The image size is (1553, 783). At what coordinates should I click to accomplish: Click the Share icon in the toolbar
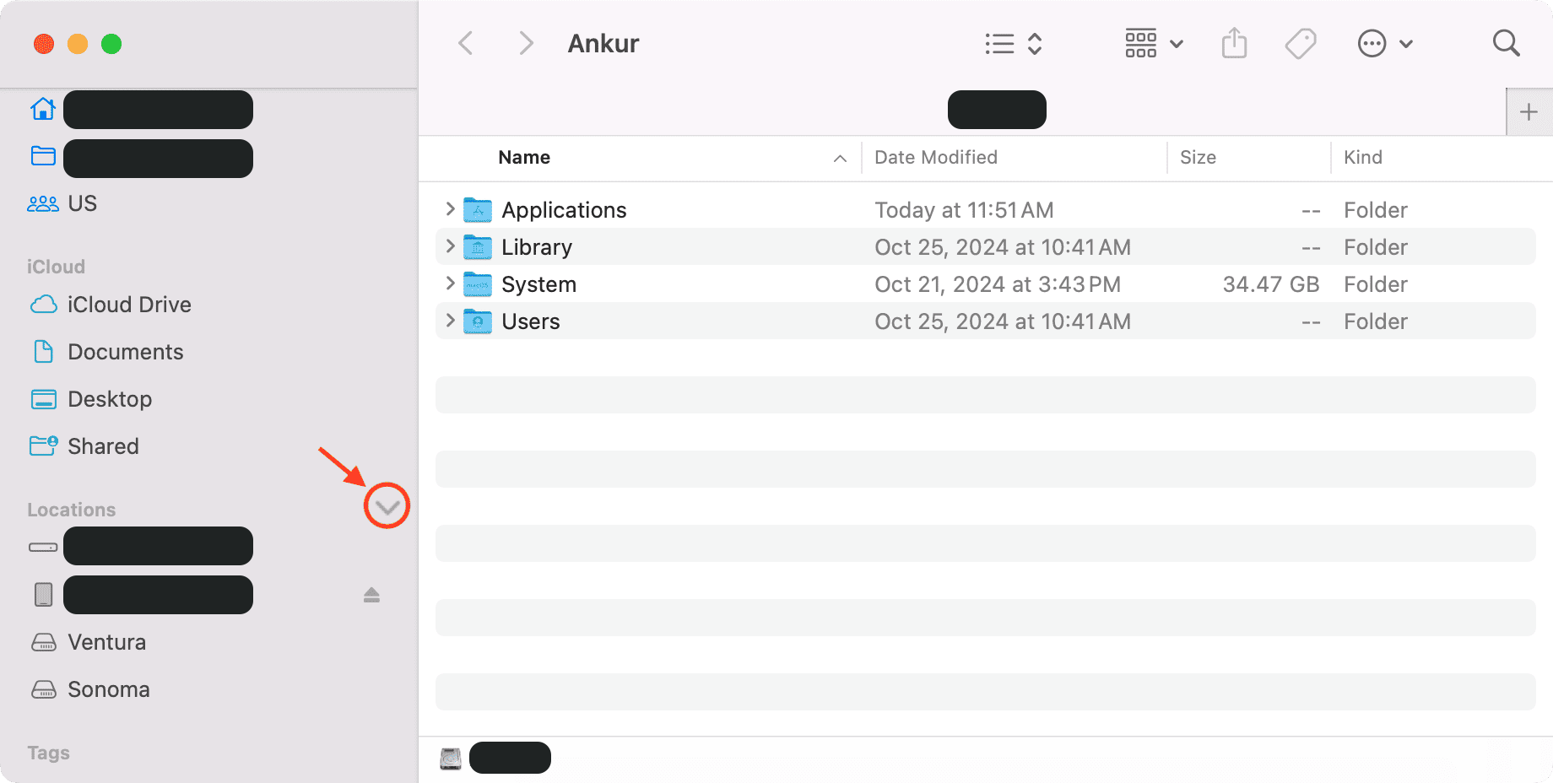(1234, 43)
